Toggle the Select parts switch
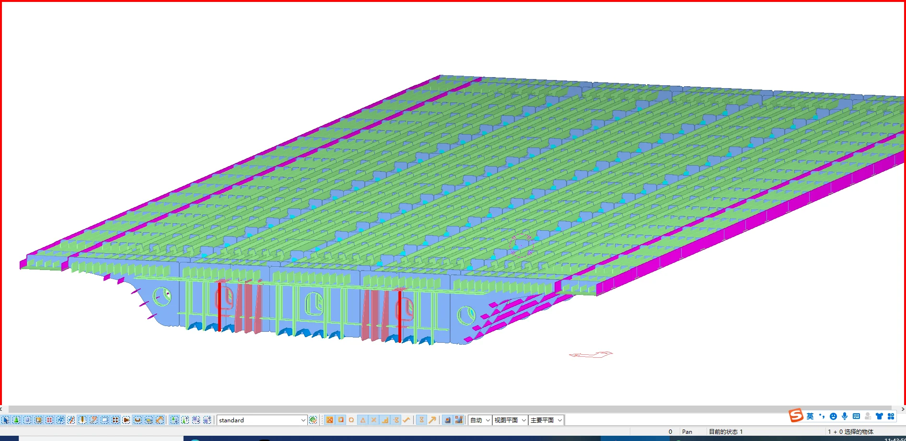Image resolution: width=906 pixels, height=441 pixels. [x=27, y=420]
